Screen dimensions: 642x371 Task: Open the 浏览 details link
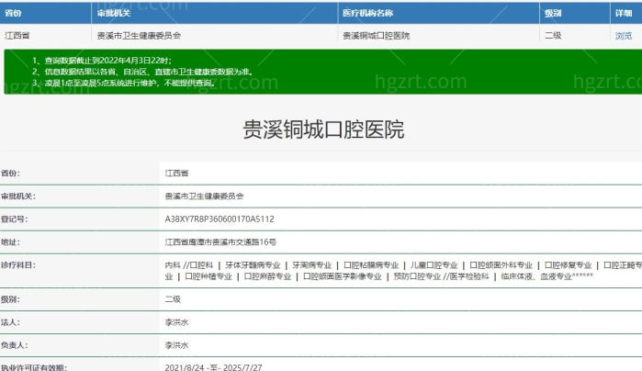pyautogui.click(x=623, y=36)
